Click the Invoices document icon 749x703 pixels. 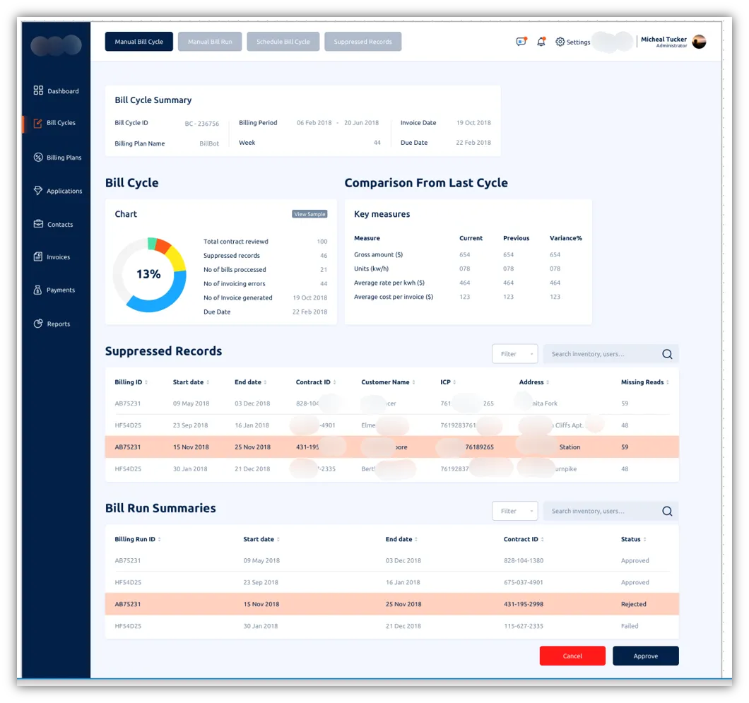38,256
